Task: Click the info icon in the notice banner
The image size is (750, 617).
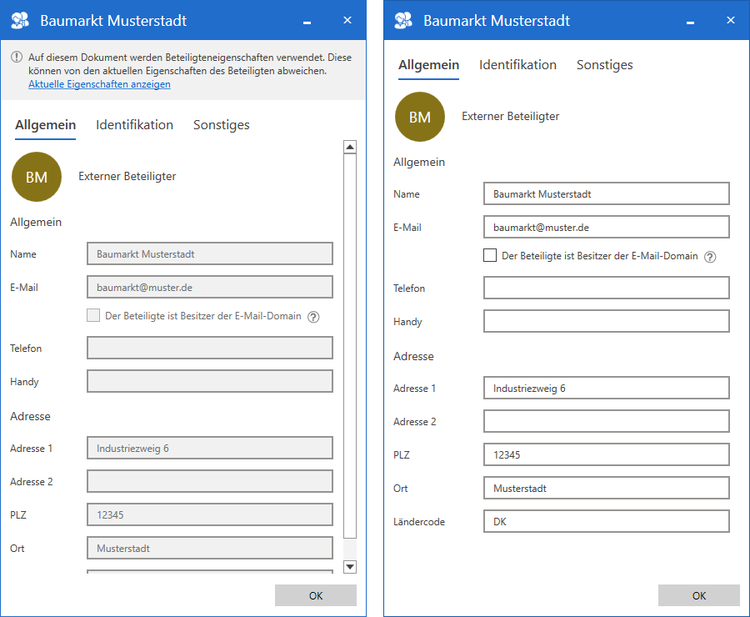Action: [17, 58]
